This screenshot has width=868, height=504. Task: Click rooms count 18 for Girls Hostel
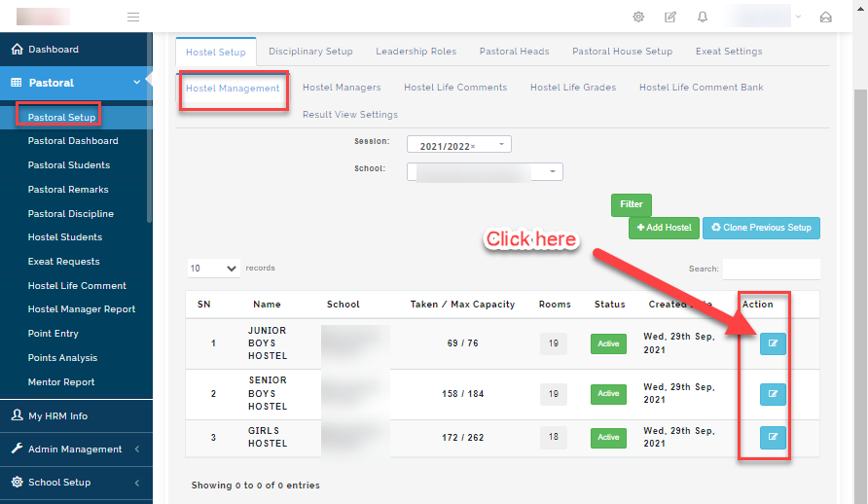tap(554, 437)
